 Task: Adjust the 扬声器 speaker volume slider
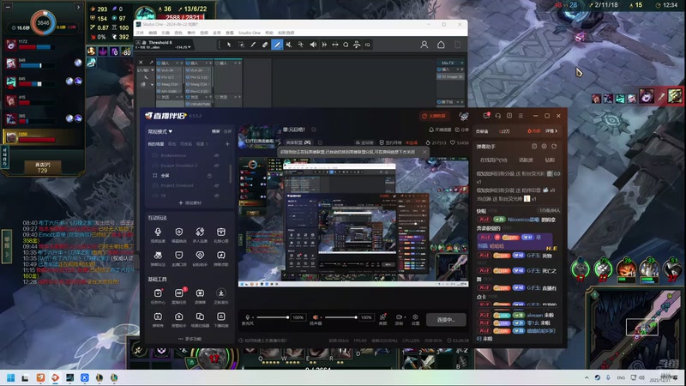point(340,317)
